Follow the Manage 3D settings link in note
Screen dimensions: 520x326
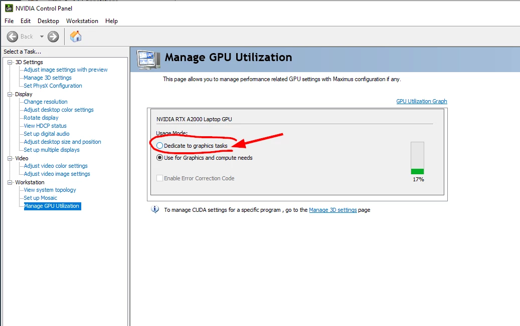(x=332, y=210)
